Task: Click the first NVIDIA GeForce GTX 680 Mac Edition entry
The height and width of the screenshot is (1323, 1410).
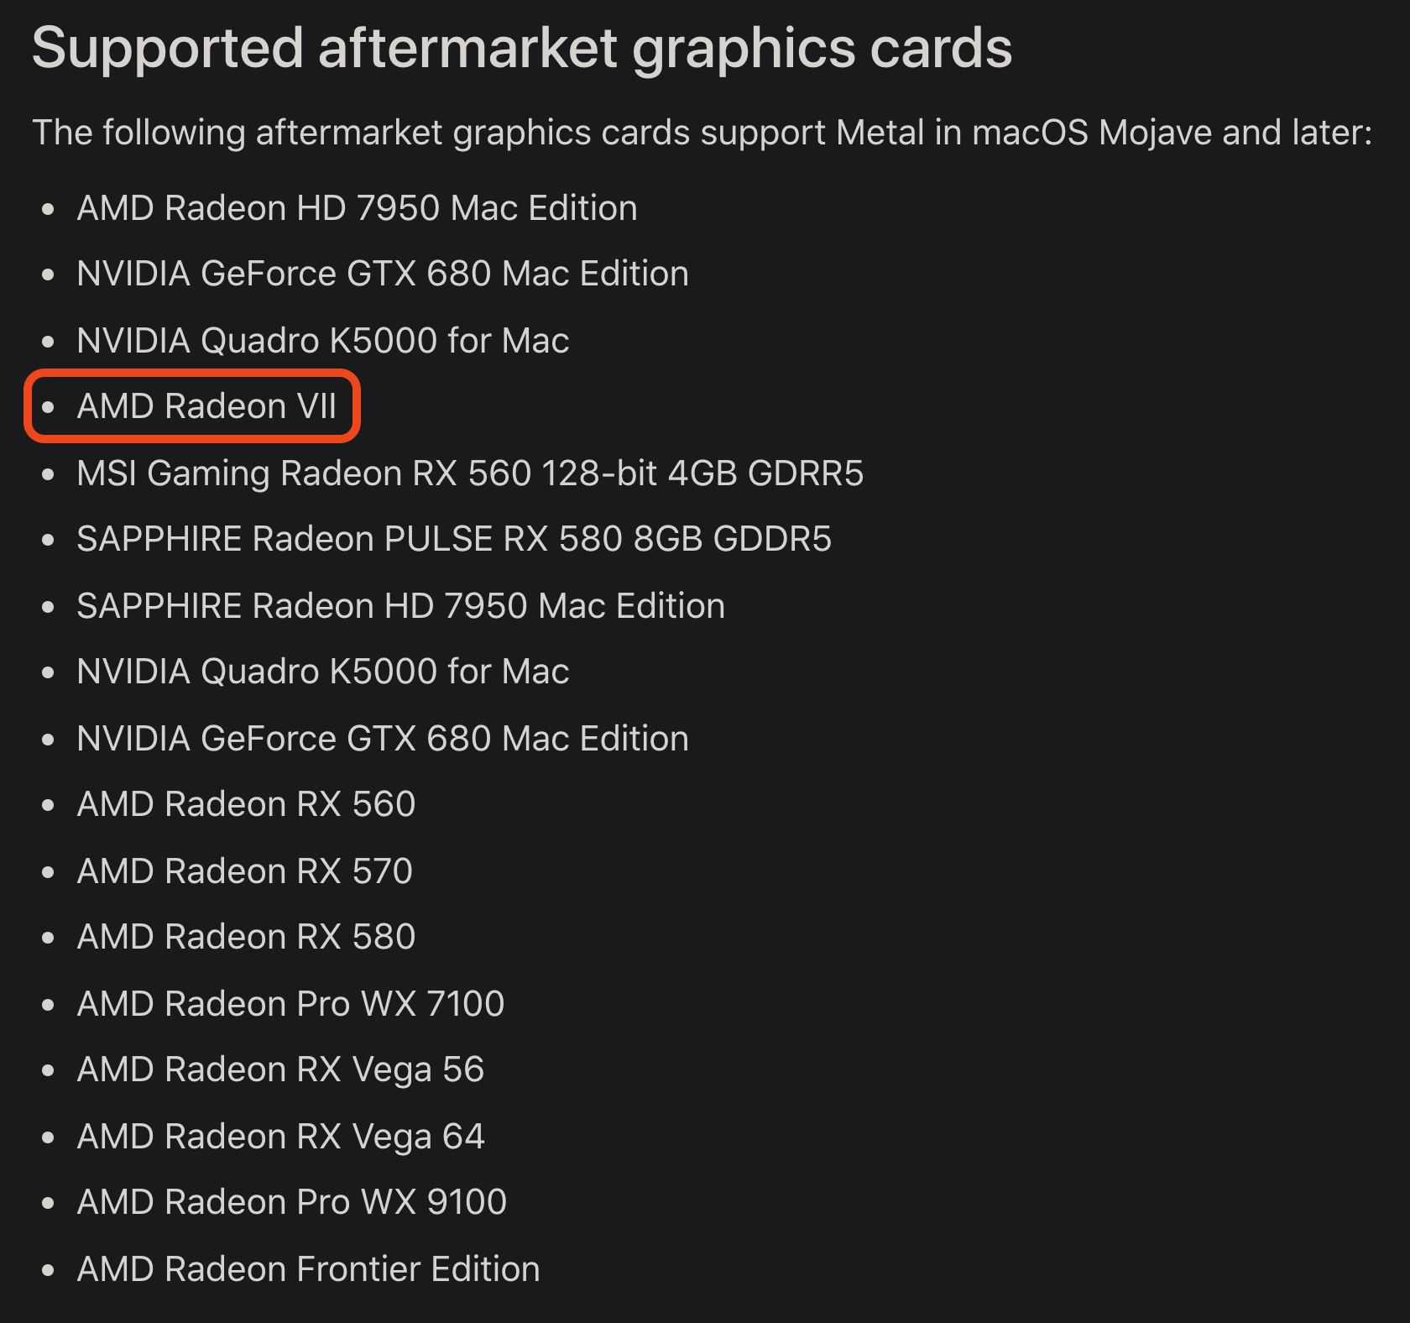Action: click(383, 274)
